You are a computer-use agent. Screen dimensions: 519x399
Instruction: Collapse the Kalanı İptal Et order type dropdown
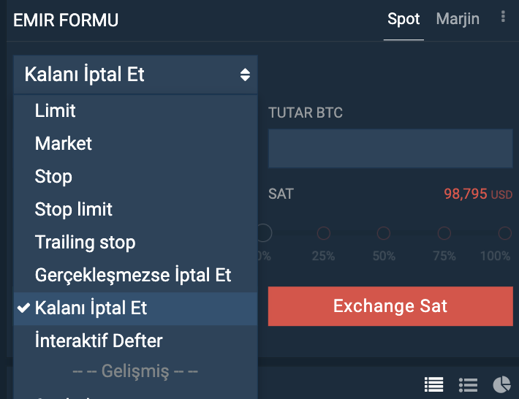(x=136, y=75)
